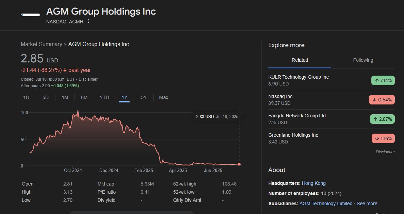Open the AGM Technology Limited subsidiary link
This screenshot has width=404, height=214.
pyautogui.click(x=326, y=203)
